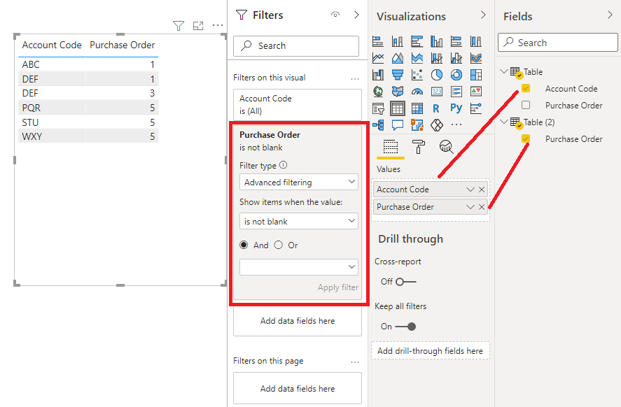Open the Filter type Advanced filtering dropdown
Image resolution: width=621 pixels, height=407 pixels.
299,182
